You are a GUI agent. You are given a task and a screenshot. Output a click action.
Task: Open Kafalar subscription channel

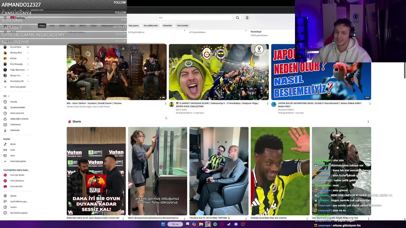click(x=16, y=58)
